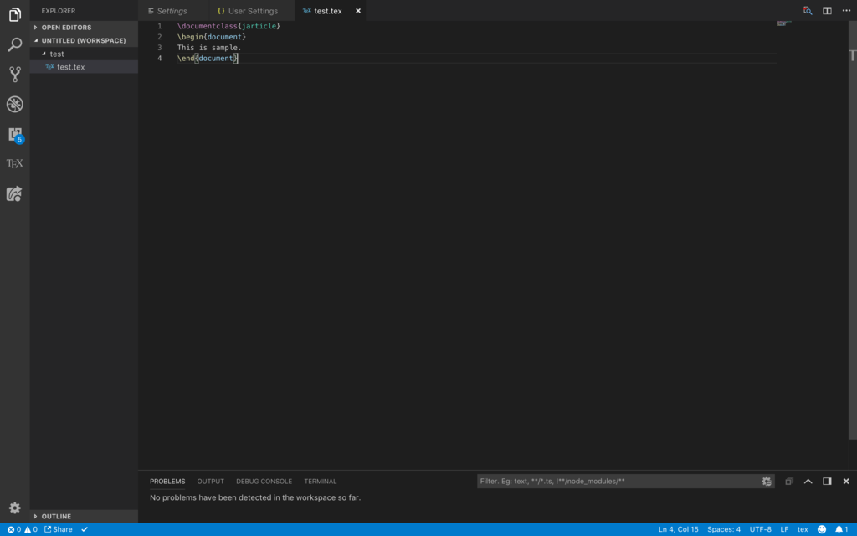The width and height of the screenshot is (857, 536).
Task: Open the Explorer view icon
Action: [x=15, y=15]
